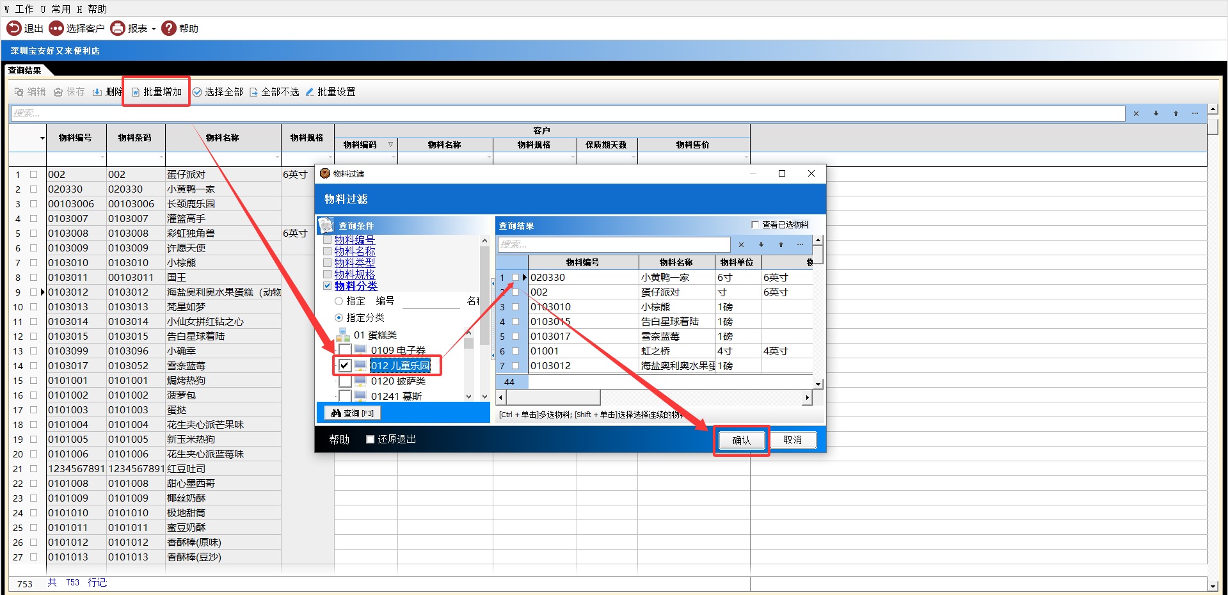Open grid row selector header dropdown
Screen dimensions: 1228x595
point(42,138)
